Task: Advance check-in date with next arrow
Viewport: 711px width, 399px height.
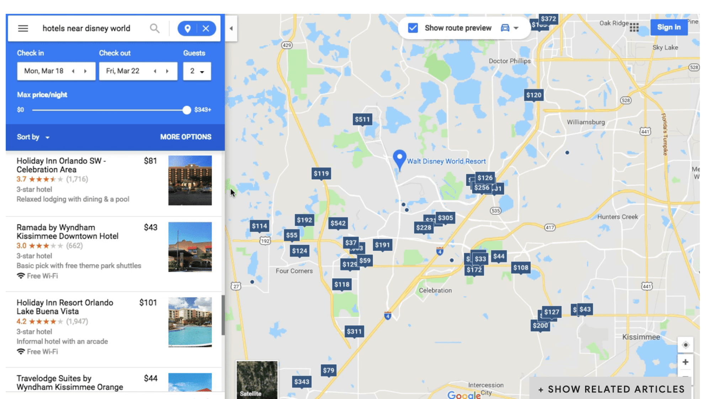Action: pos(85,71)
